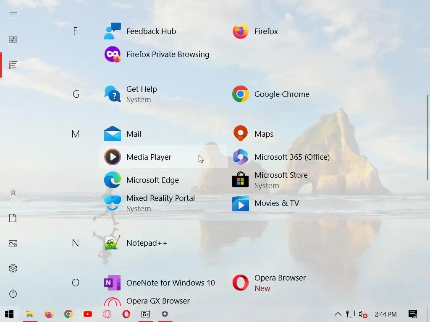Click the Power button icon
Image resolution: width=430 pixels, height=322 pixels.
pos(13,293)
